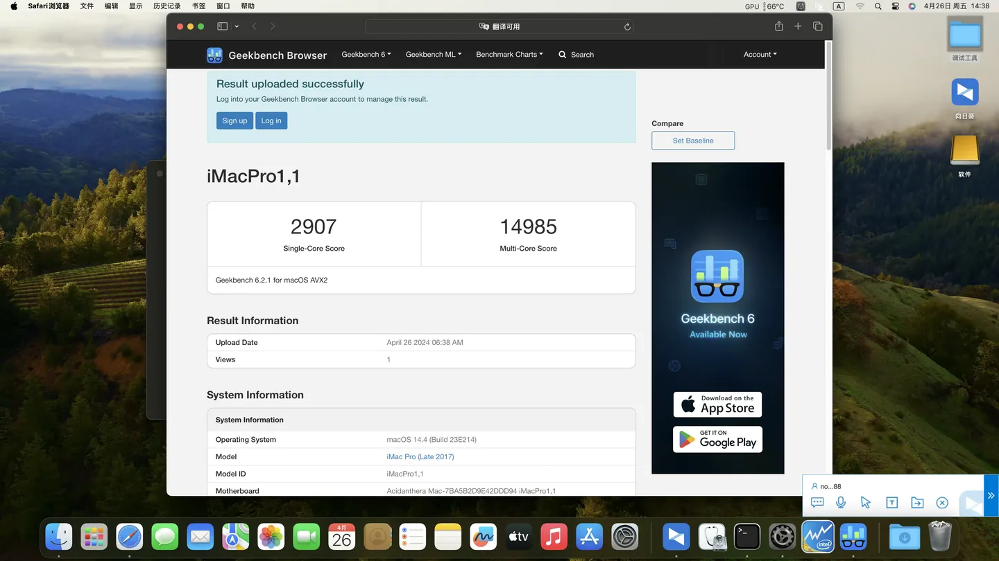Open the Geekbench 6 dropdown menu
This screenshot has width=999, height=561.
click(x=366, y=55)
